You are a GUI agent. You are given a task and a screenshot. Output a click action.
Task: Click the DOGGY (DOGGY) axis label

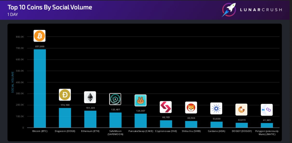tap(242, 131)
